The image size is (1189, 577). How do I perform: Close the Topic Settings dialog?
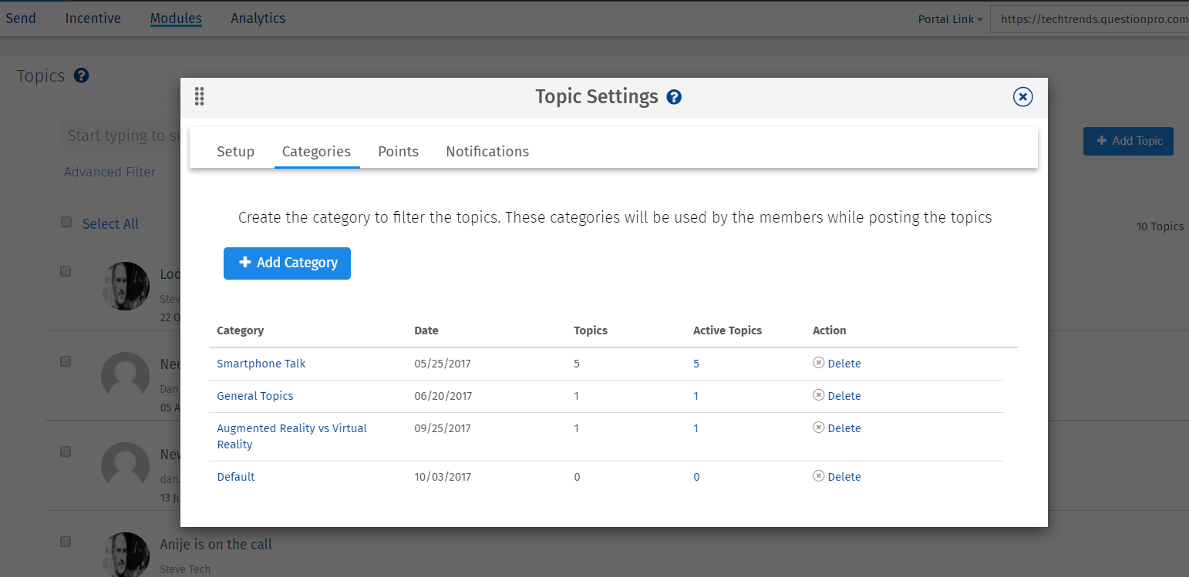[1022, 96]
